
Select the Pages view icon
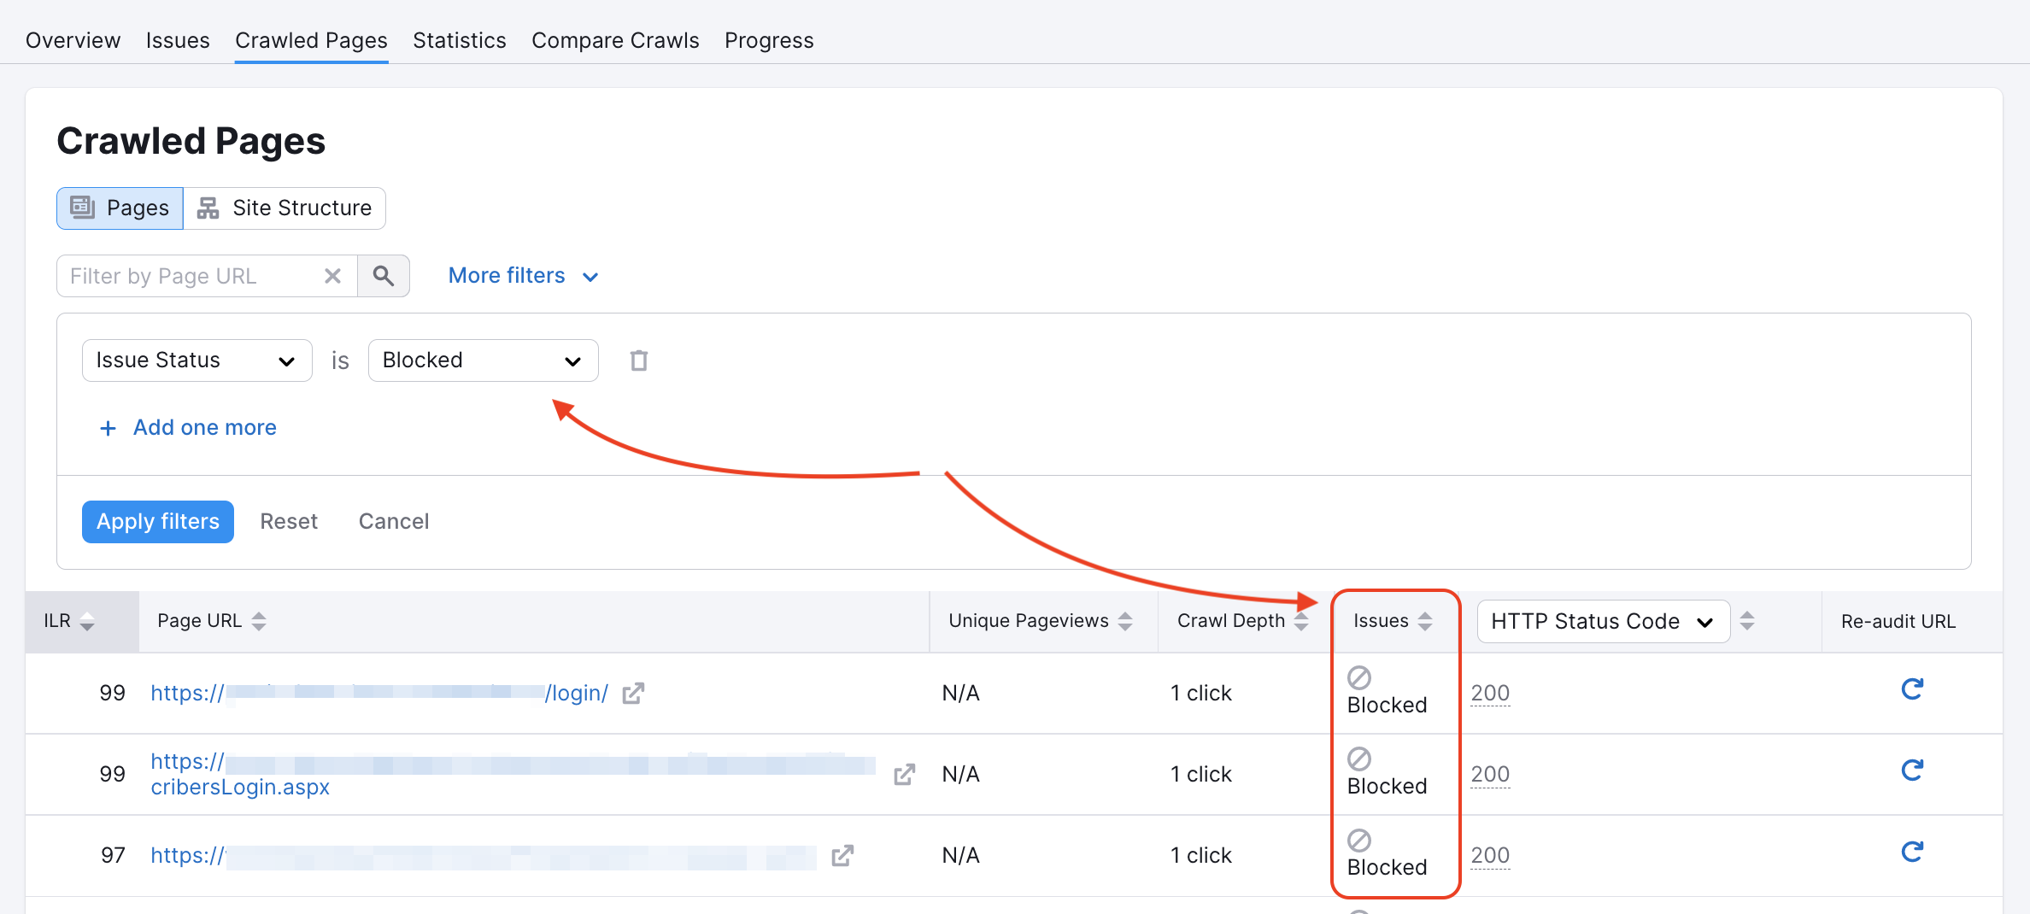82,208
